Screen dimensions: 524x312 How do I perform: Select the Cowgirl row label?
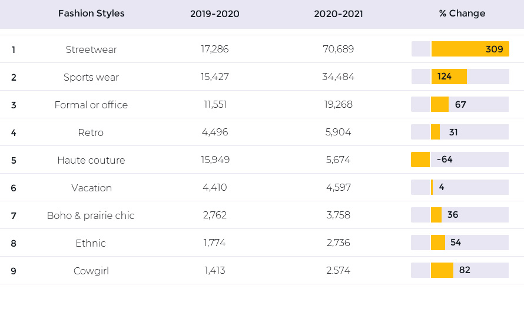click(x=91, y=271)
